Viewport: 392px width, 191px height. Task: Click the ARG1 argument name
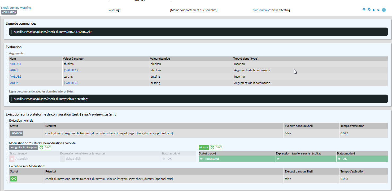coord(14,70)
